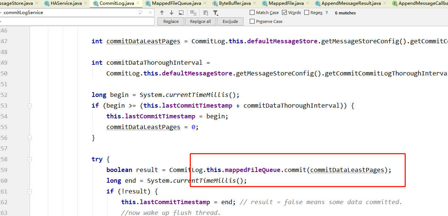This screenshot has height=216, width=448.
Task: Close the HAService.java tab
Action: tap(85, 3)
